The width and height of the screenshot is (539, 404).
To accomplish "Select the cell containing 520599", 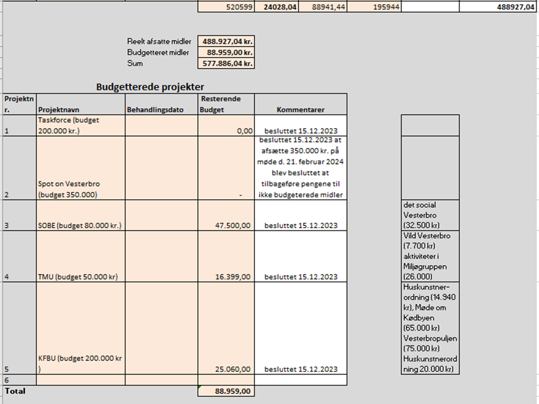I will (x=226, y=7).
